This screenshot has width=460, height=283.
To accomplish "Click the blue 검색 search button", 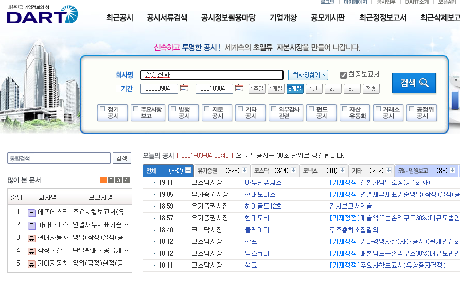I will (414, 83).
